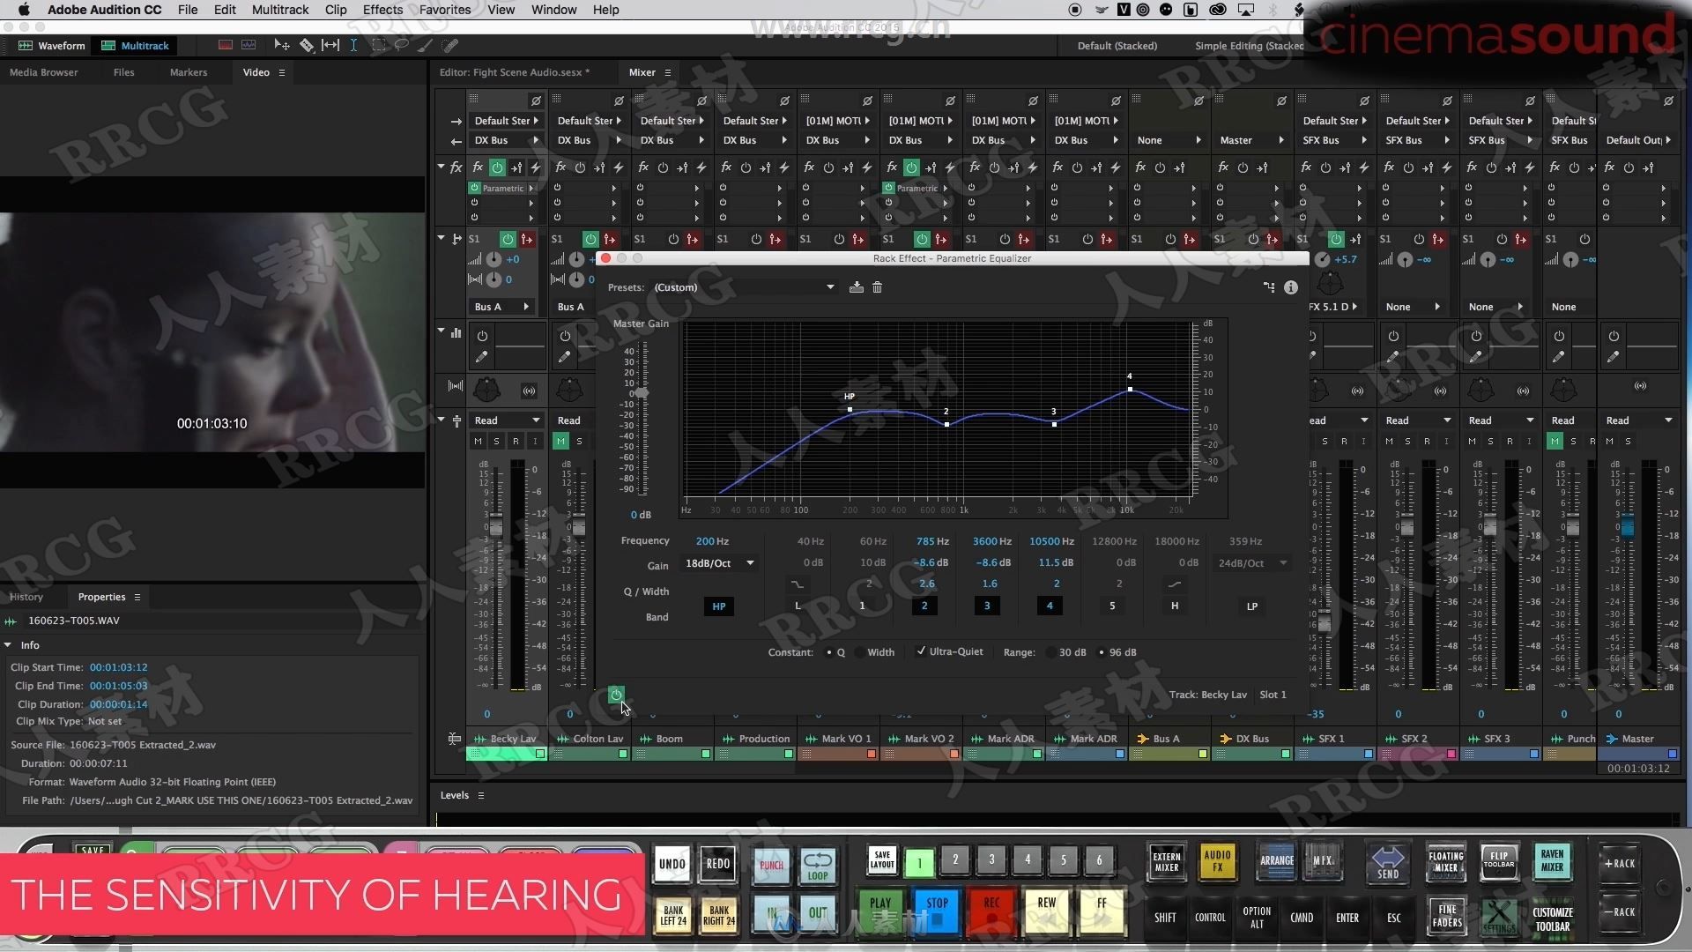Select the HP filter band button
1692x952 pixels.
point(718,605)
